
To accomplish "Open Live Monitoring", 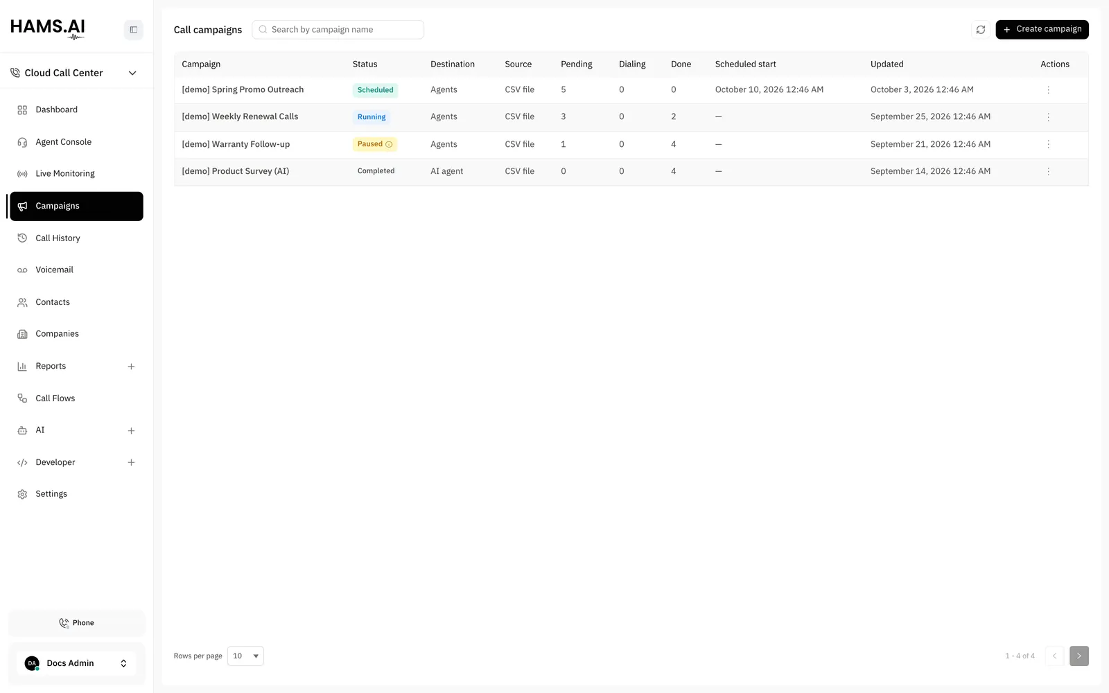I will [76, 174].
